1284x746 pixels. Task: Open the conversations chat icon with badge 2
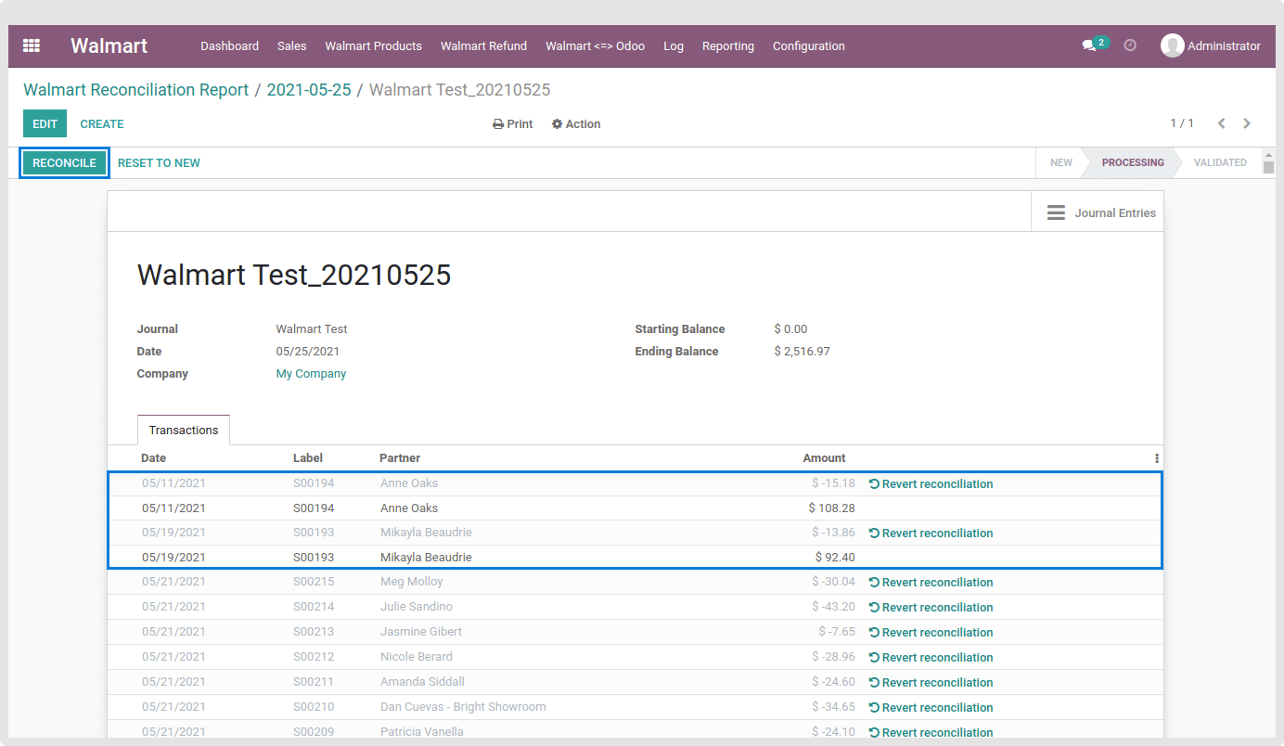pos(1095,45)
